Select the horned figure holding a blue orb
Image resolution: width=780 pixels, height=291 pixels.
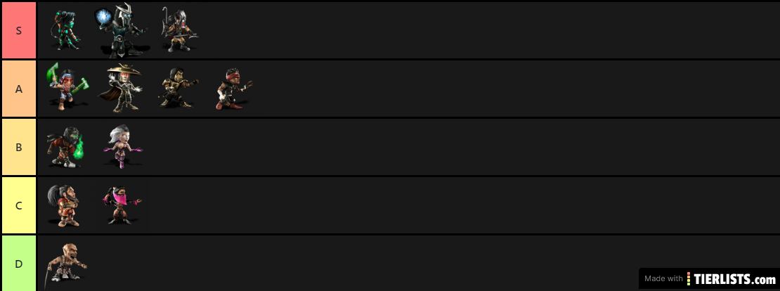point(121,30)
